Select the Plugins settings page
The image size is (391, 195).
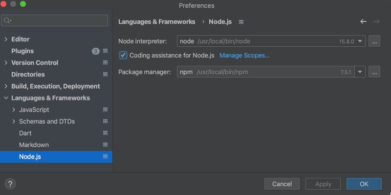coord(22,51)
